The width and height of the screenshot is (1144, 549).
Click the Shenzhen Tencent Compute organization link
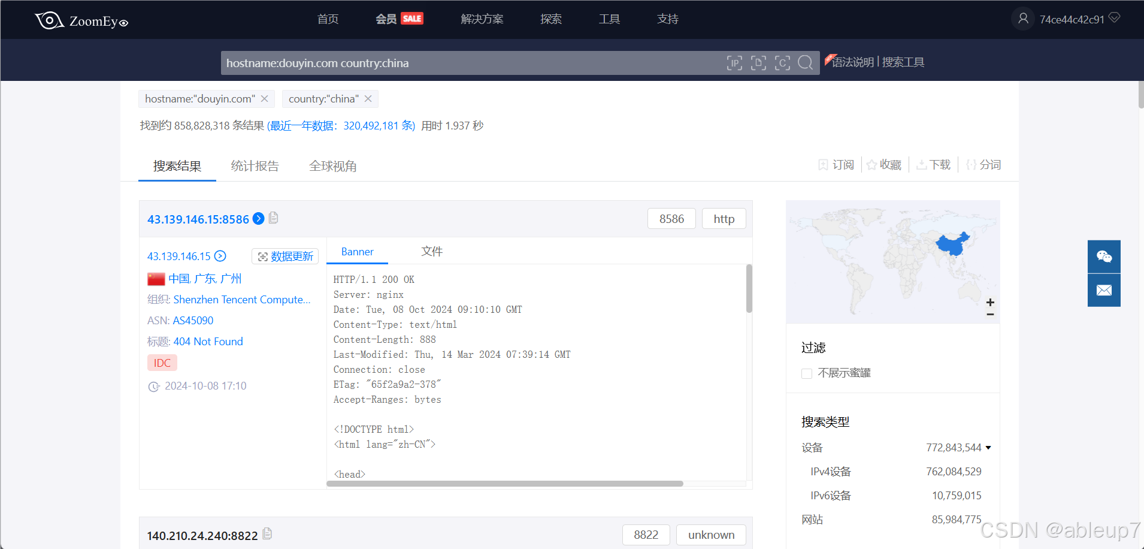coord(242,300)
